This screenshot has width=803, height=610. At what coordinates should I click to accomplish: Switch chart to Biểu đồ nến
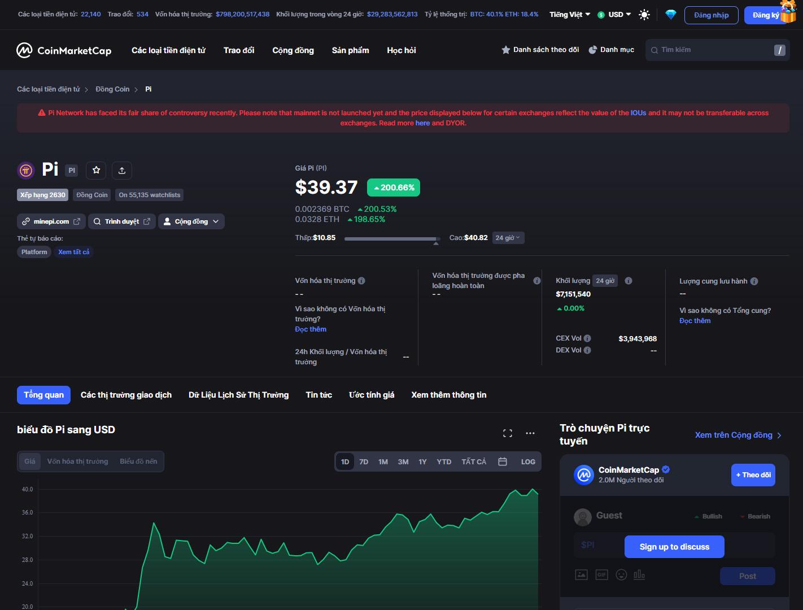[138, 461]
